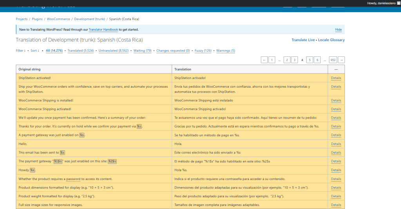Click Translate Live link

click(303, 40)
